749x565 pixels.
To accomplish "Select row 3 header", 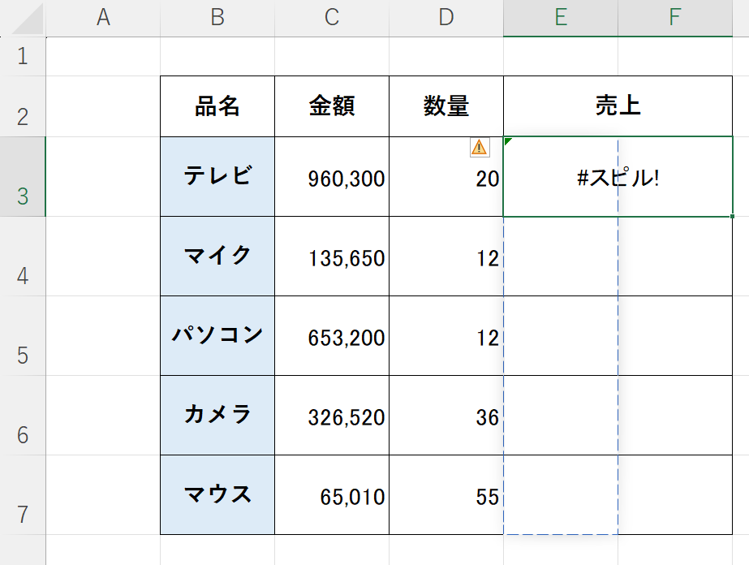I will coord(23,177).
